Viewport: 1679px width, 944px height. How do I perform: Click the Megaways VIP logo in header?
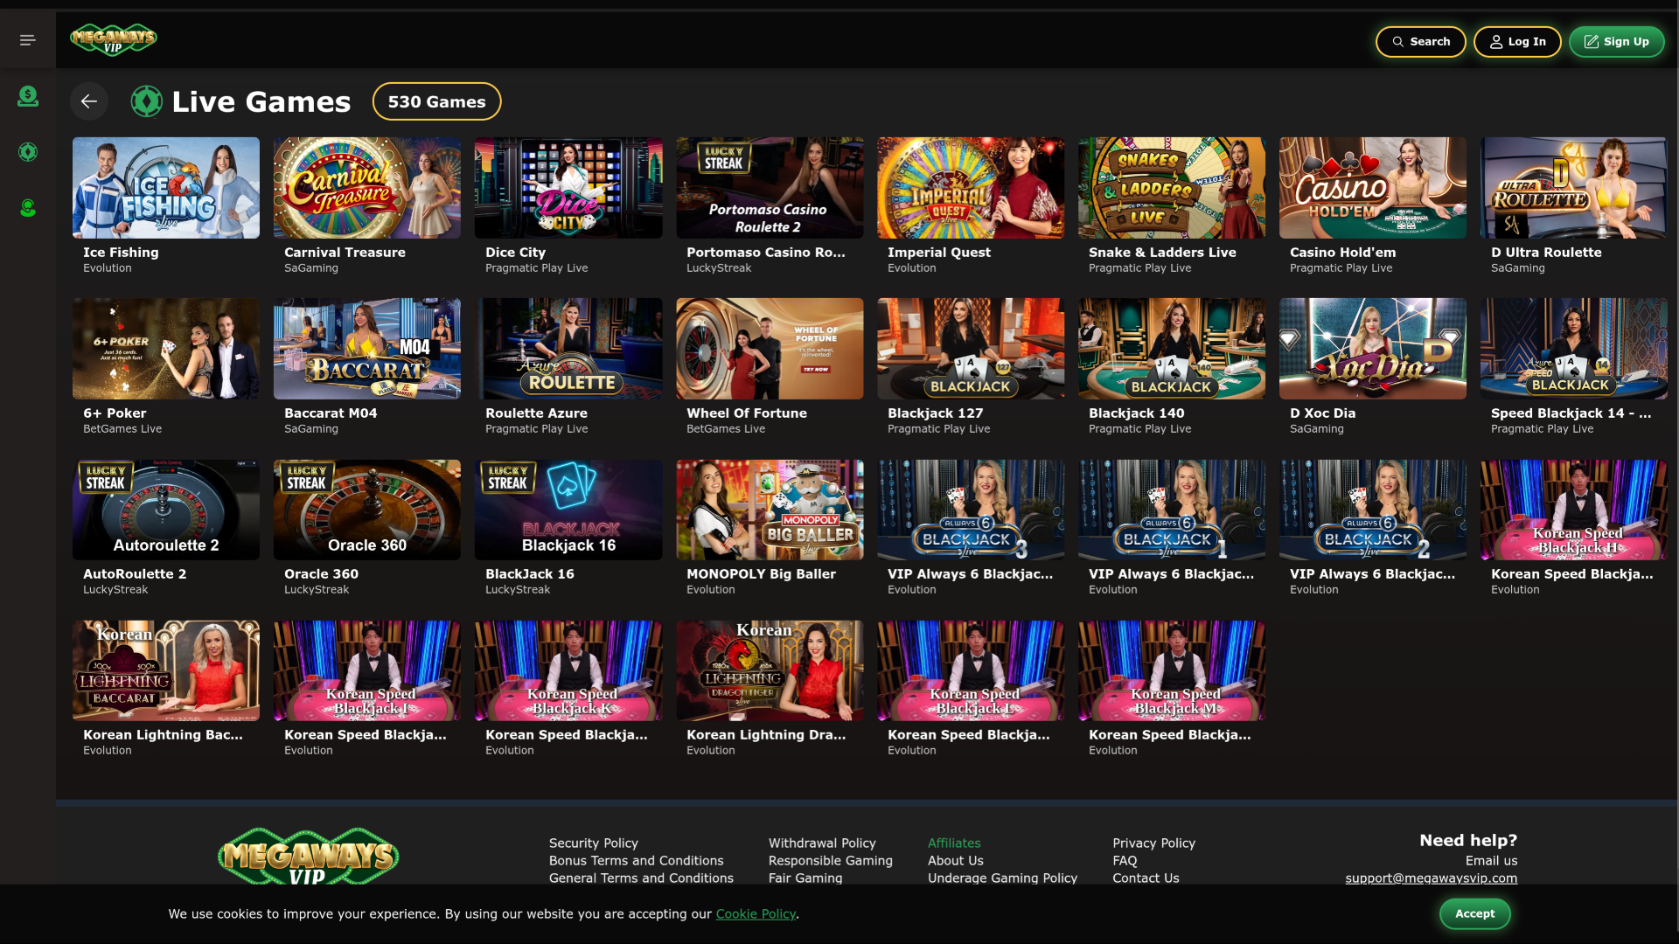[x=112, y=39]
